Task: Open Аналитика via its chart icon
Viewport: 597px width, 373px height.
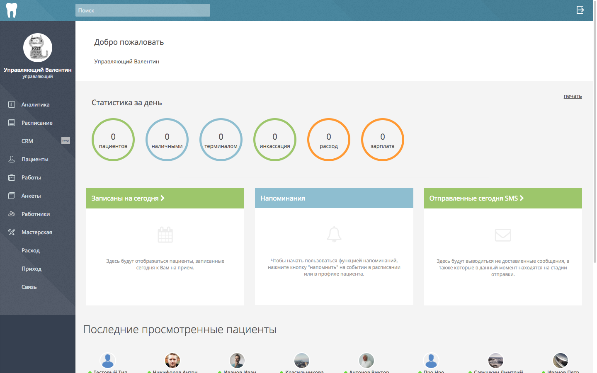Action: [x=12, y=104]
